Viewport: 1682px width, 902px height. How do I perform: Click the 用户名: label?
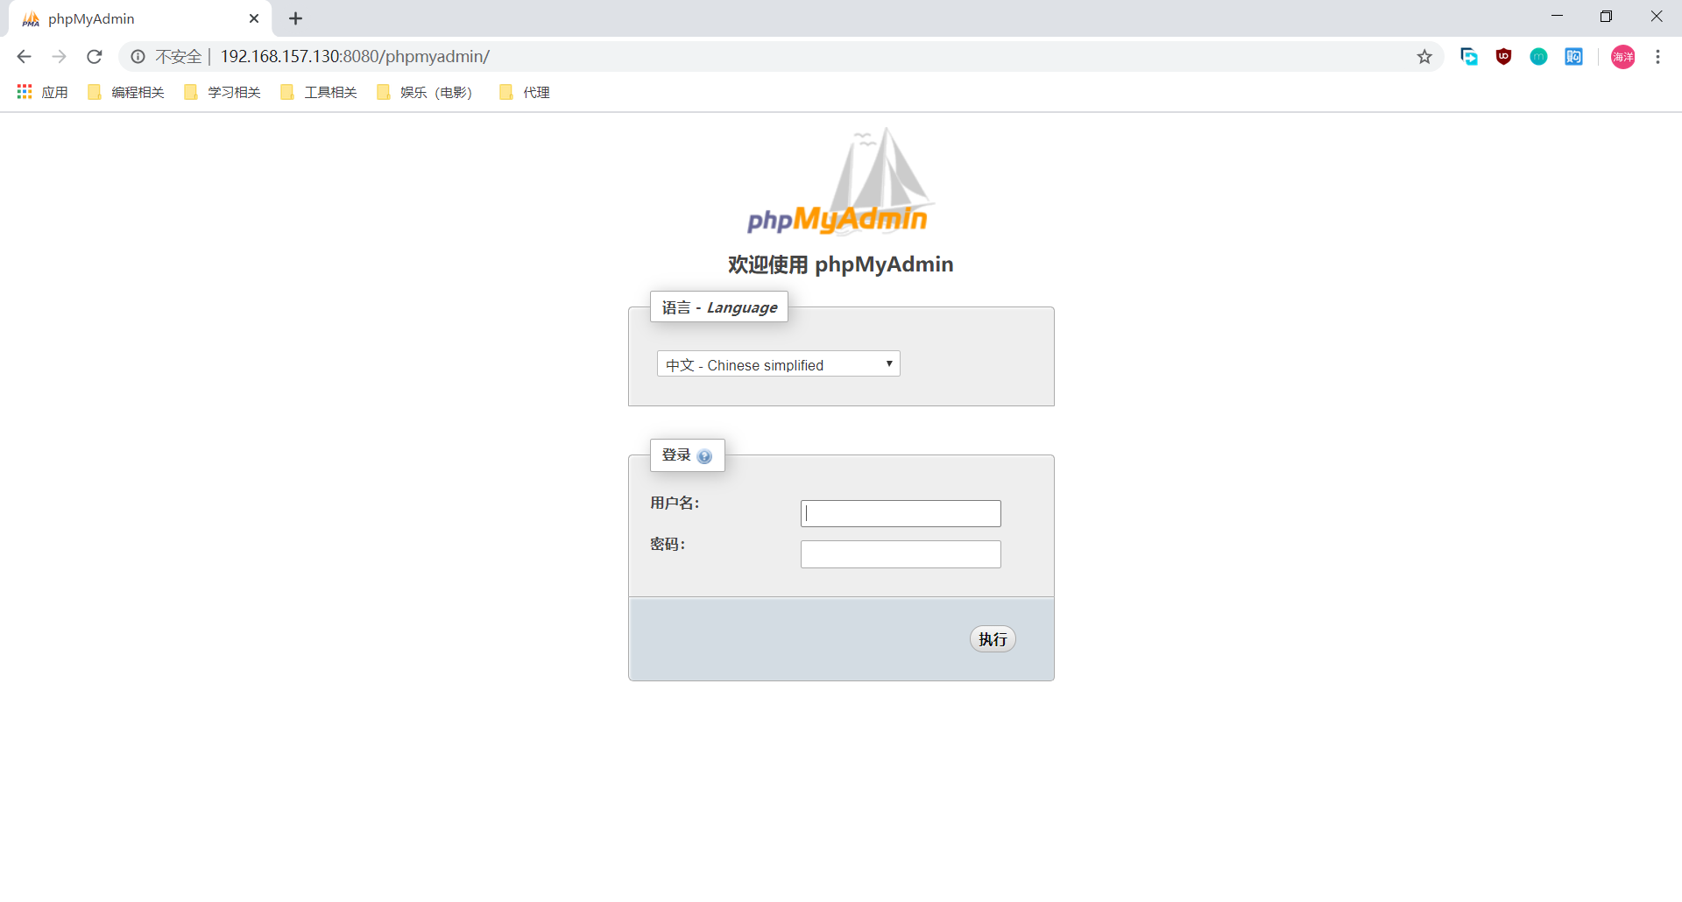pos(675,503)
